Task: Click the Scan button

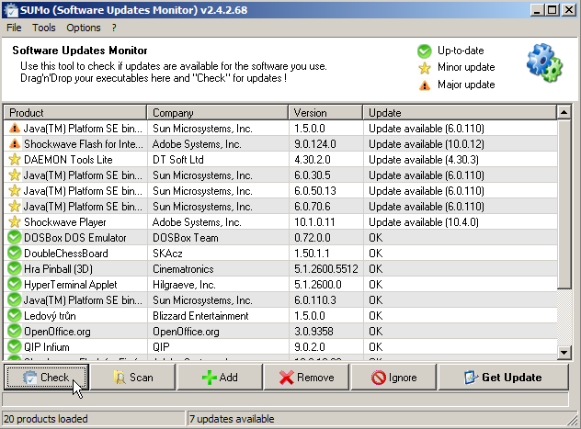Action: 133,378
